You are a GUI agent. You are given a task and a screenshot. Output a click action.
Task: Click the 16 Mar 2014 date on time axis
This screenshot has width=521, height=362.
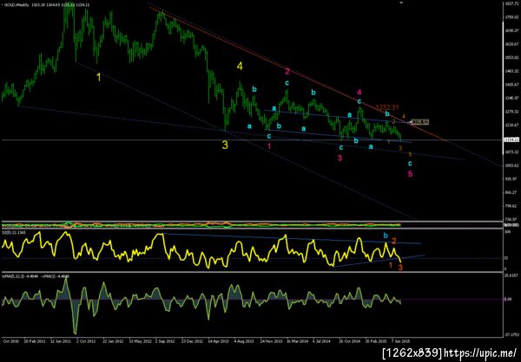pyautogui.click(x=296, y=341)
